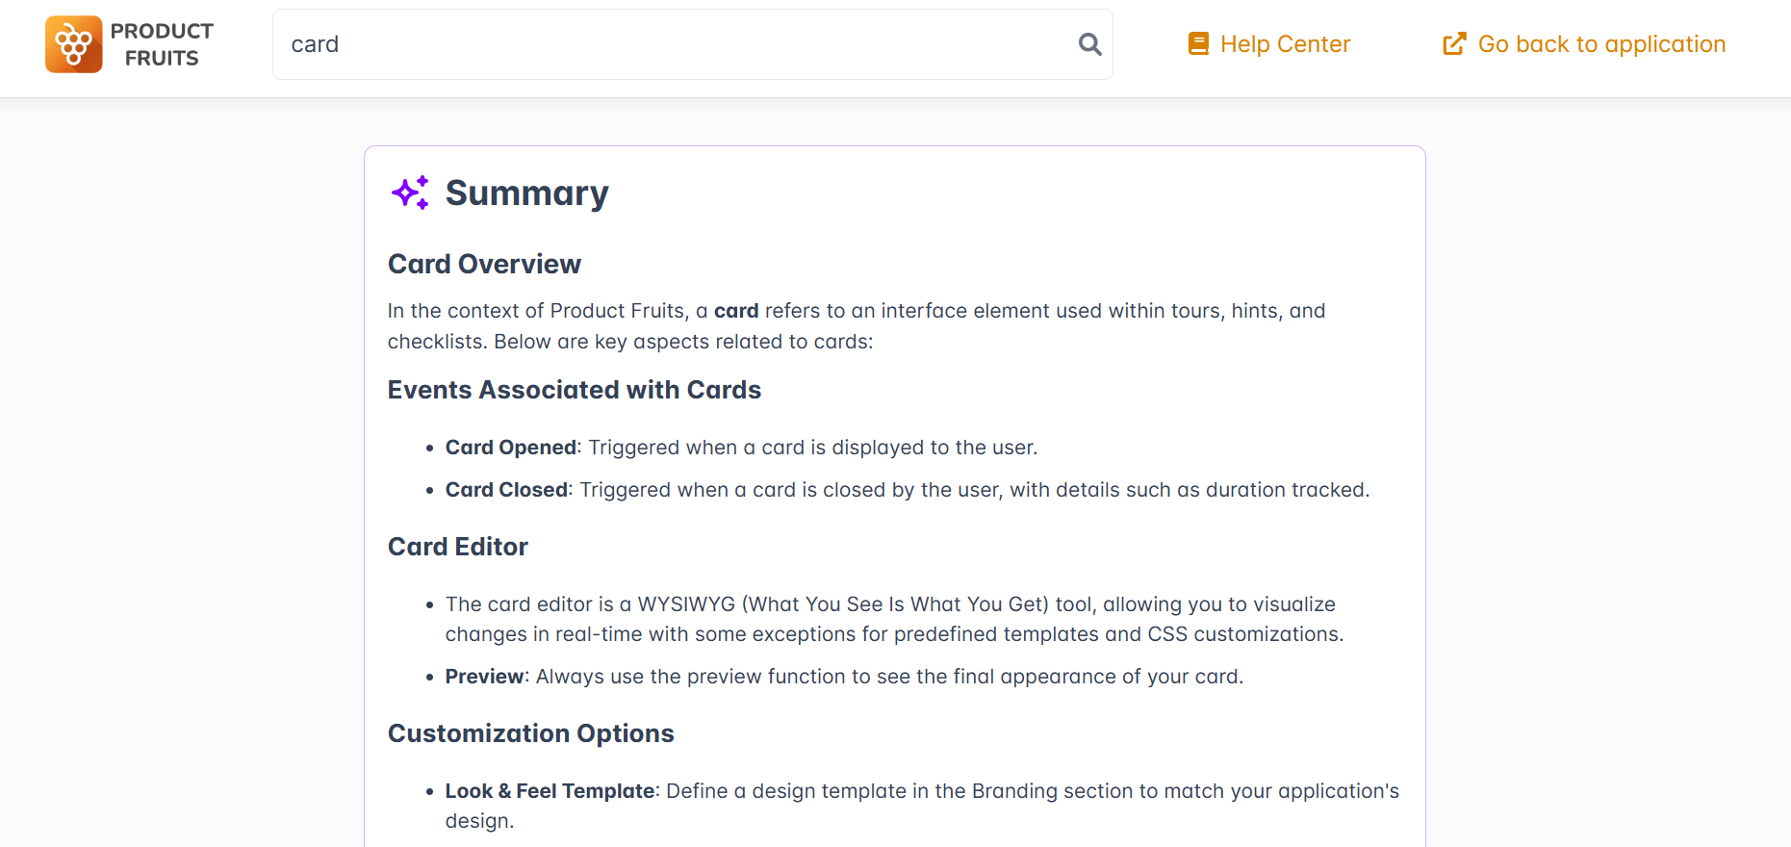The width and height of the screenshot is (1791, 847).
Task: Focus the search field containing "card"
Action: 674,44
